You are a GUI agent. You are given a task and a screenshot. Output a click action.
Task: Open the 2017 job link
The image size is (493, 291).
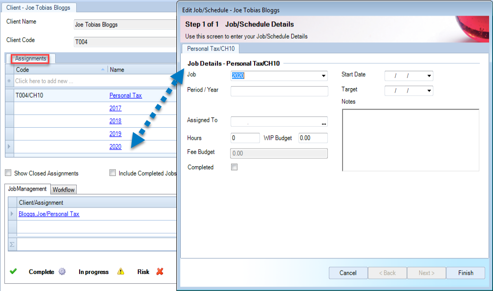click(x=115, y=108)
